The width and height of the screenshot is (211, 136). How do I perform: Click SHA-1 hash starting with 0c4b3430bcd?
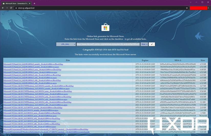[x=178, y=132]
